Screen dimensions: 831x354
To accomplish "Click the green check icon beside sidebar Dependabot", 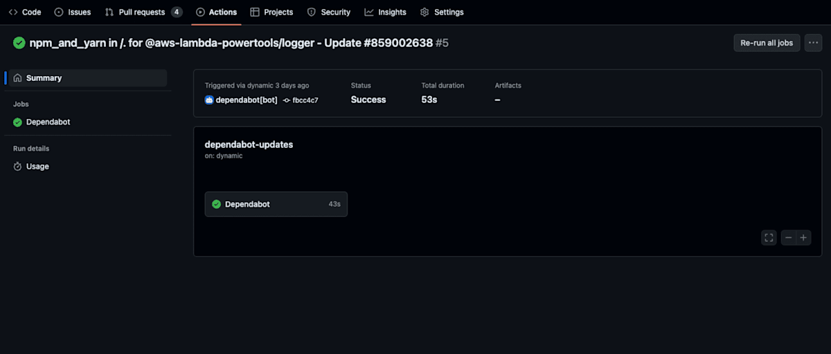I will [x=18, y=122].
